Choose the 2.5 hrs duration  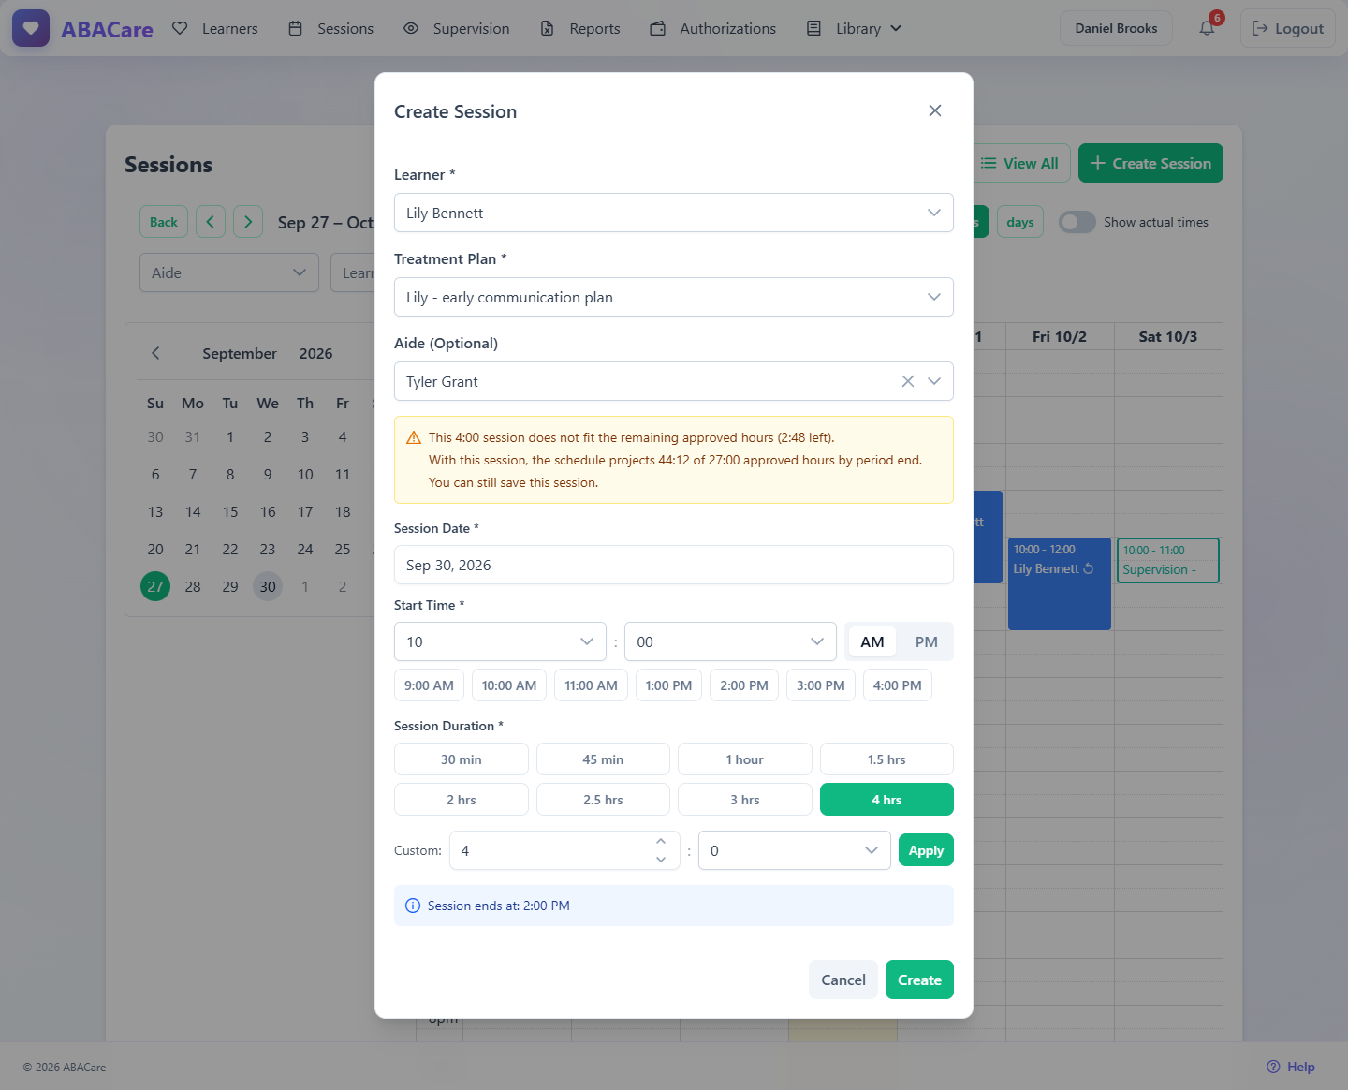pyautogui.click(x=603, y=800)
